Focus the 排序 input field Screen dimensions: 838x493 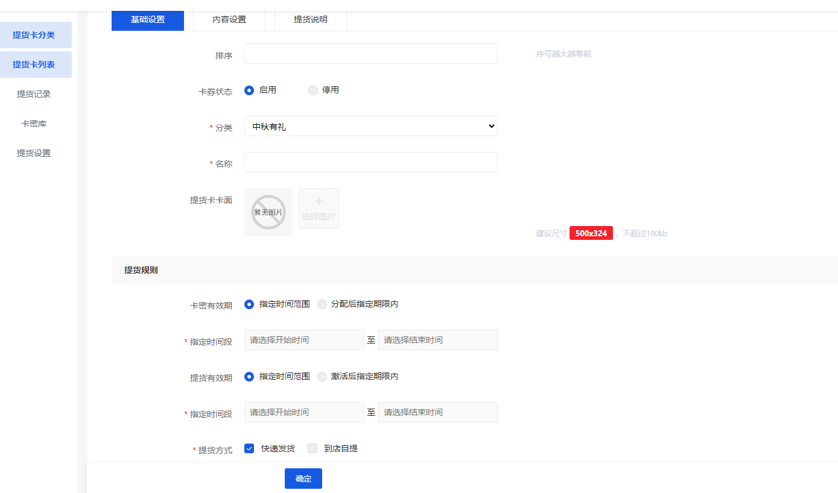point(370,54)
